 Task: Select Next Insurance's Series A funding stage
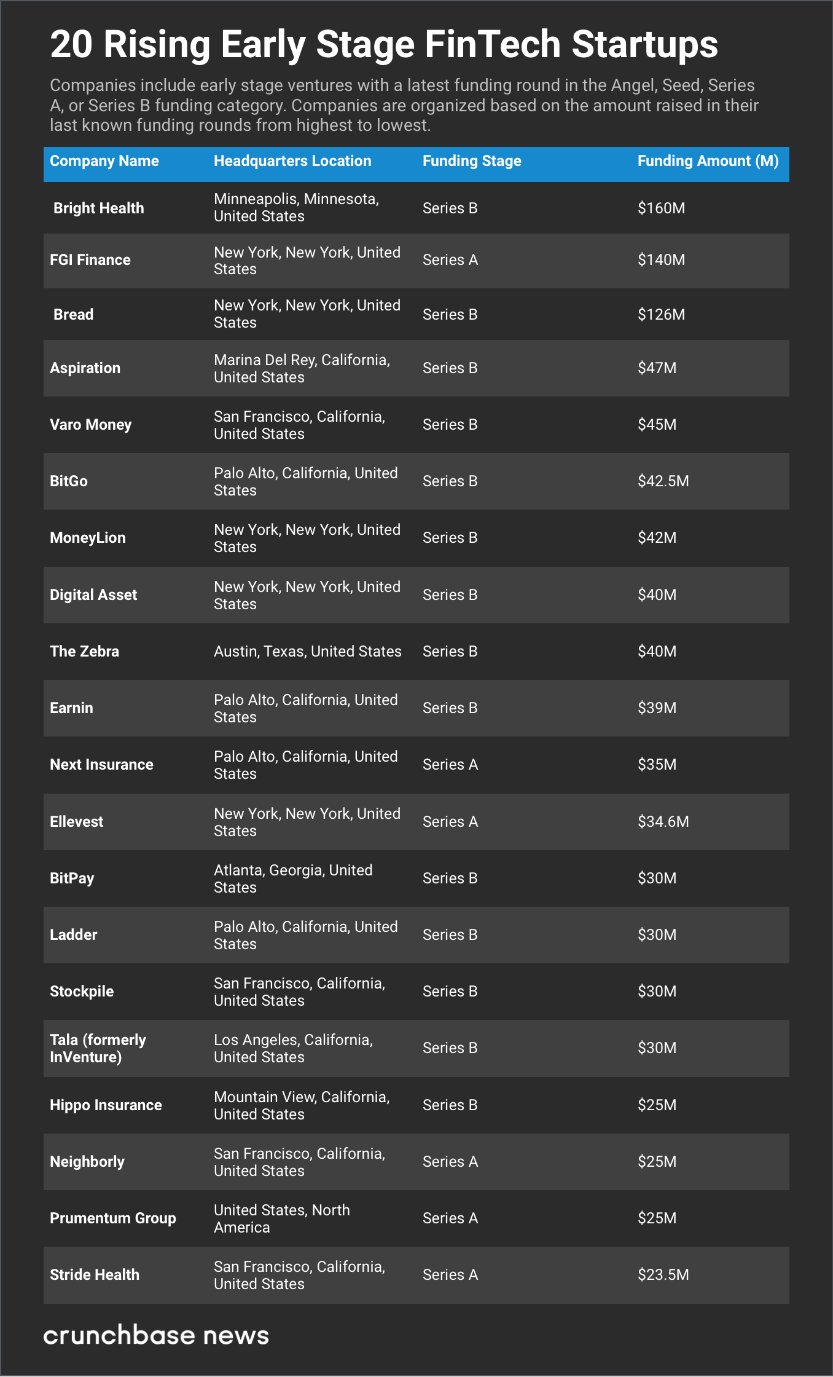coord(450,765)
